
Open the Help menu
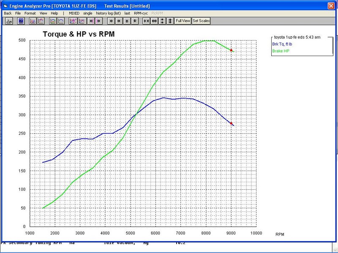pyautogui.click(x=55, y=13)
